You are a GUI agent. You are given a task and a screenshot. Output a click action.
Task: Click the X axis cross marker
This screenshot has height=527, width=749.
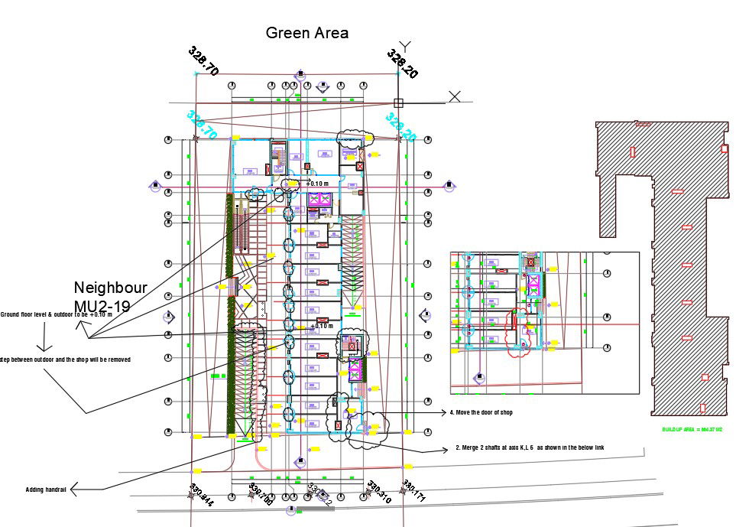click(455, 96)
